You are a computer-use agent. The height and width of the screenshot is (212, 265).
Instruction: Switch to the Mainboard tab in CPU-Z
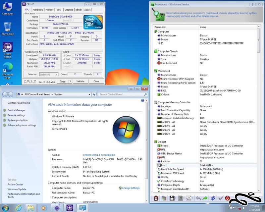coord(38,10)
